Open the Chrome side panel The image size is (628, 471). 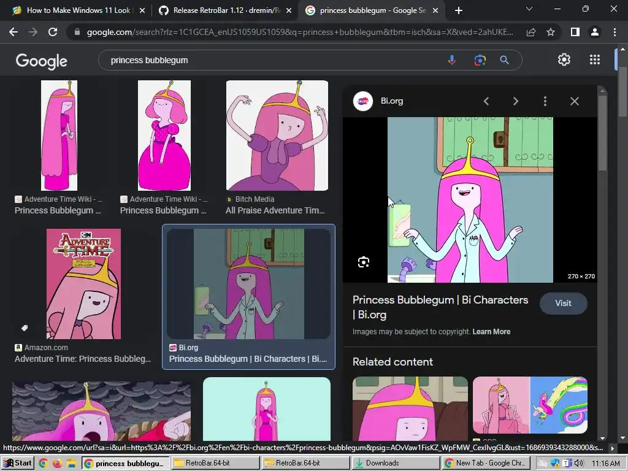(x=575, y=32)
